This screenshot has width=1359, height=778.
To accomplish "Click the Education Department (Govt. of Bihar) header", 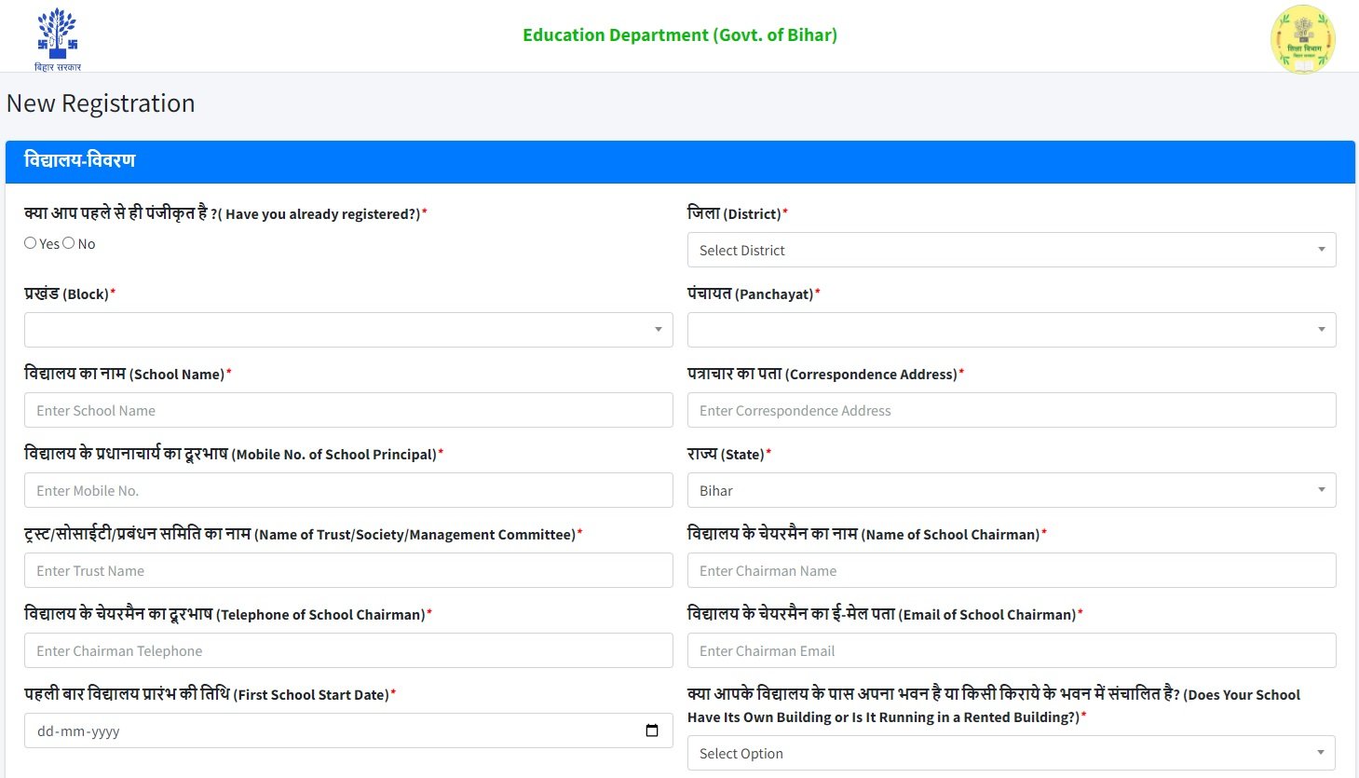I will (x=679, y=34).
